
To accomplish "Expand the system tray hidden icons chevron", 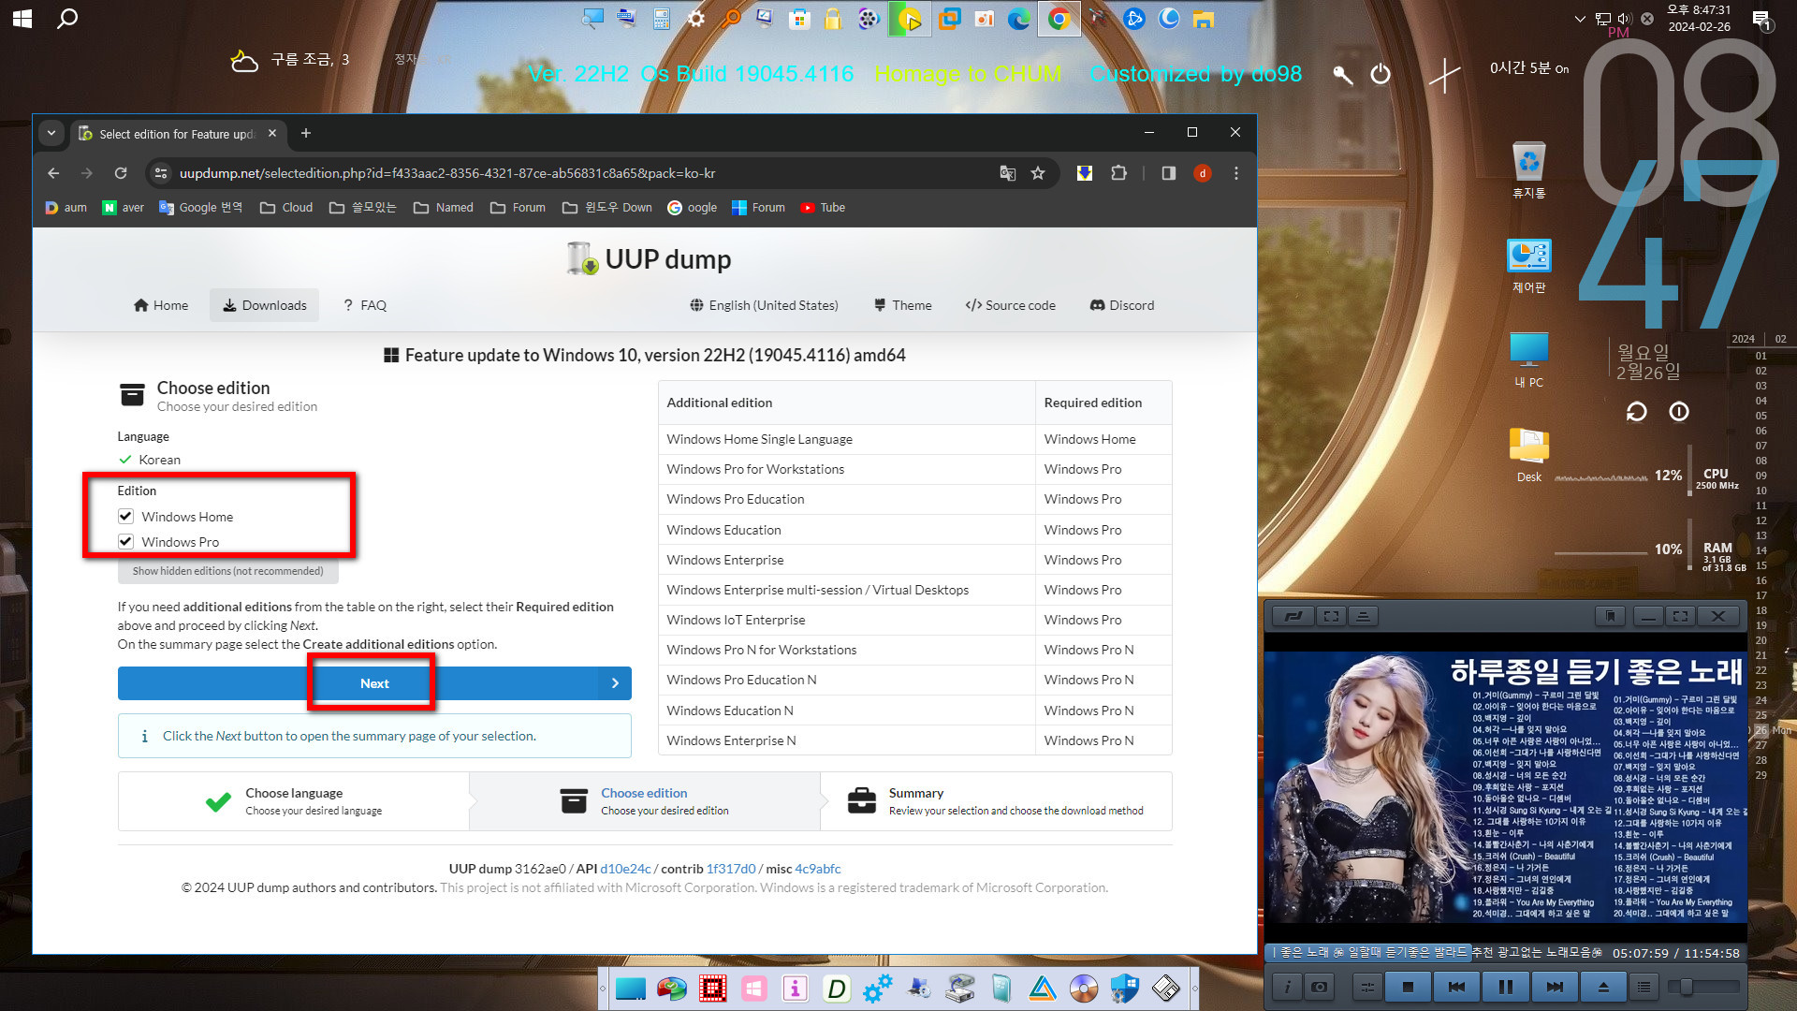I will 1580,19.
